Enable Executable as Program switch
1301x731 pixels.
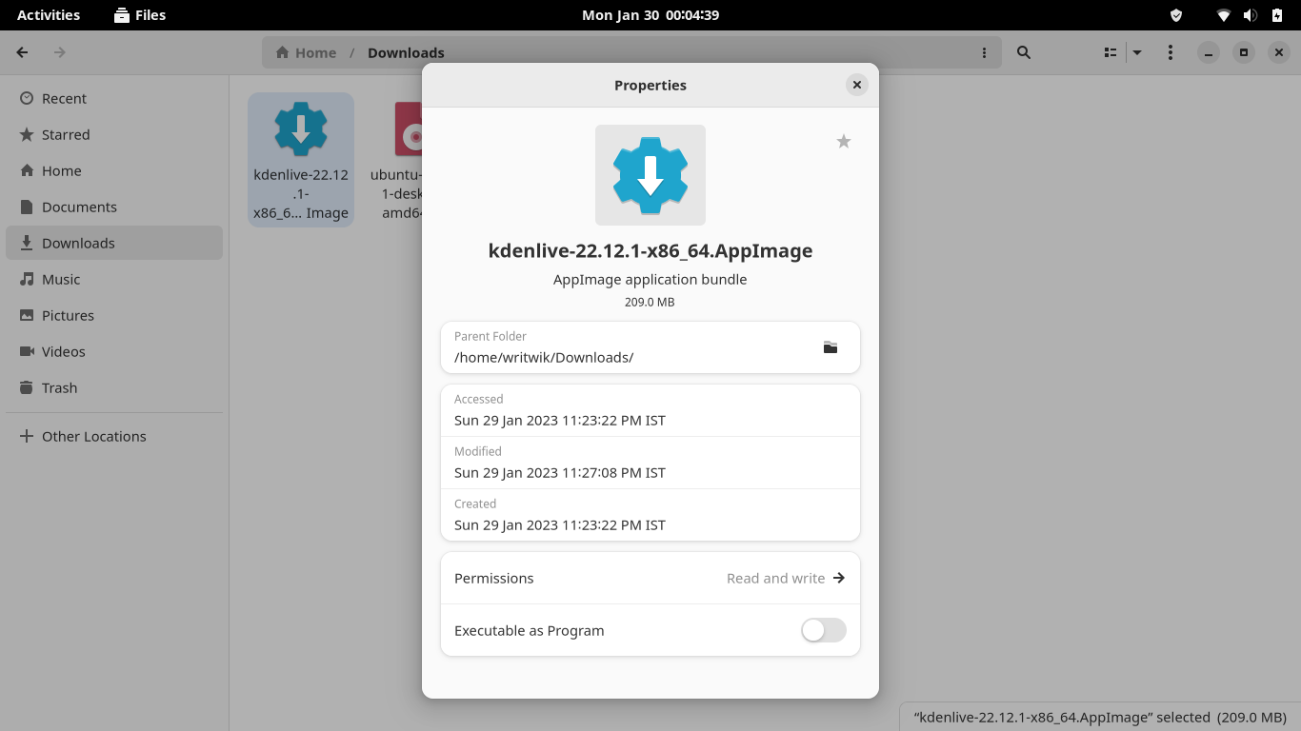coord(823,630)
